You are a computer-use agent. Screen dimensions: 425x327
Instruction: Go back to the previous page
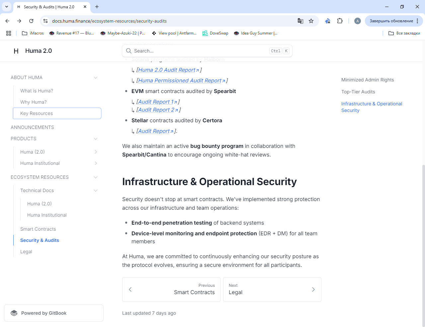tap(7, 21)
